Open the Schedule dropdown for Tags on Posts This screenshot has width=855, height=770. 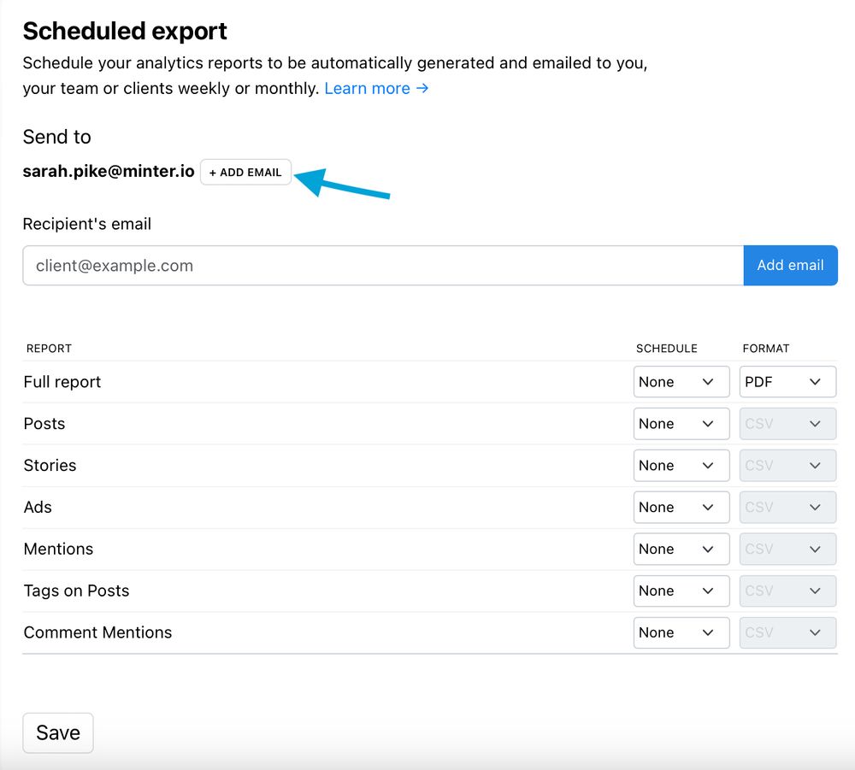(x=681, y=591)
